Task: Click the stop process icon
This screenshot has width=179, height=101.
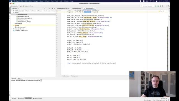Action: tap(166, 6)
